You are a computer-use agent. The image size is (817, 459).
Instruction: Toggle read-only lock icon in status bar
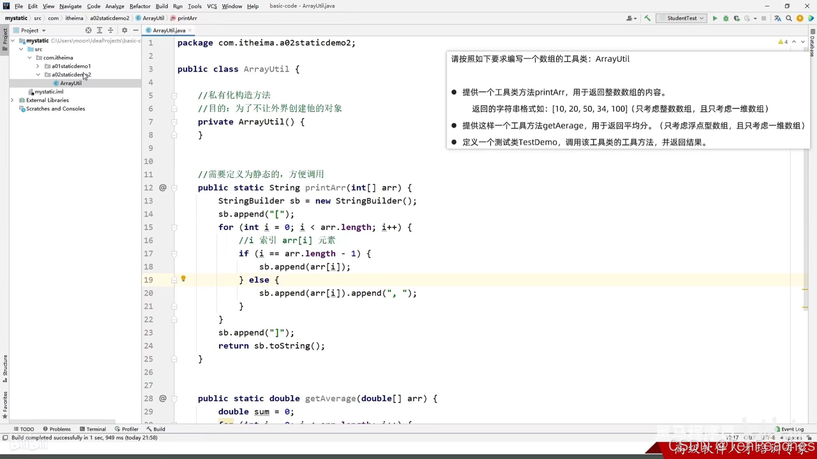pos(809,438)
